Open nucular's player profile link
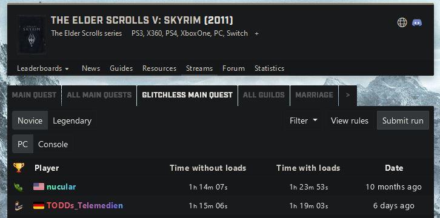440x218 pixels. pyautogui.click(x=61, y=187)
